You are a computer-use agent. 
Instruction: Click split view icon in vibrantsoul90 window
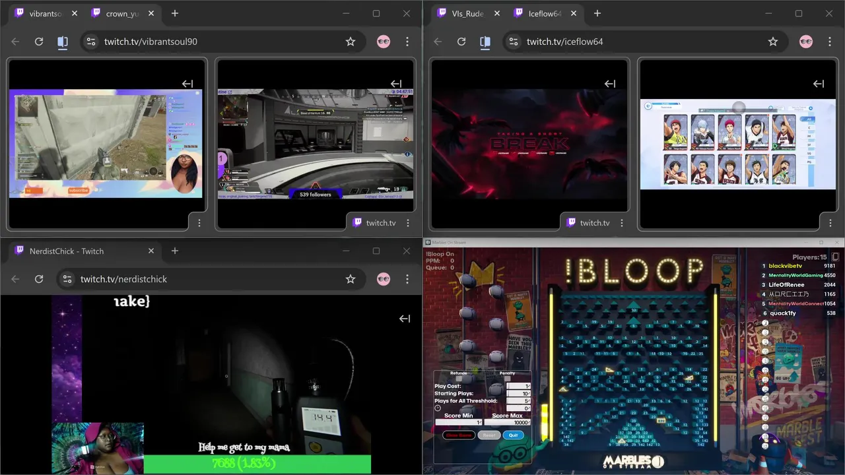coord(63,42)
